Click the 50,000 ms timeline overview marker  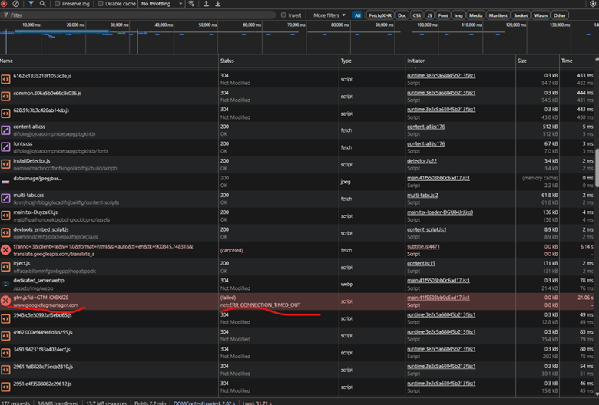[209, 25]
